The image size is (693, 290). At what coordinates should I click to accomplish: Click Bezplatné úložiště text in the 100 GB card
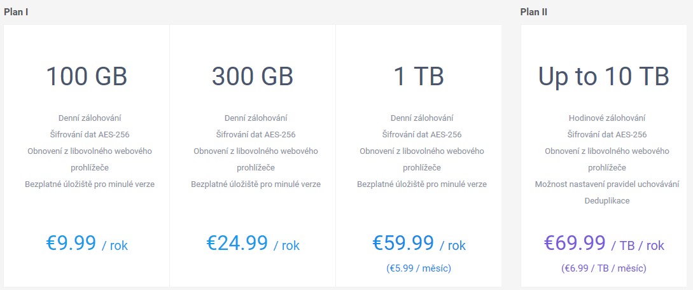(90, 184)
